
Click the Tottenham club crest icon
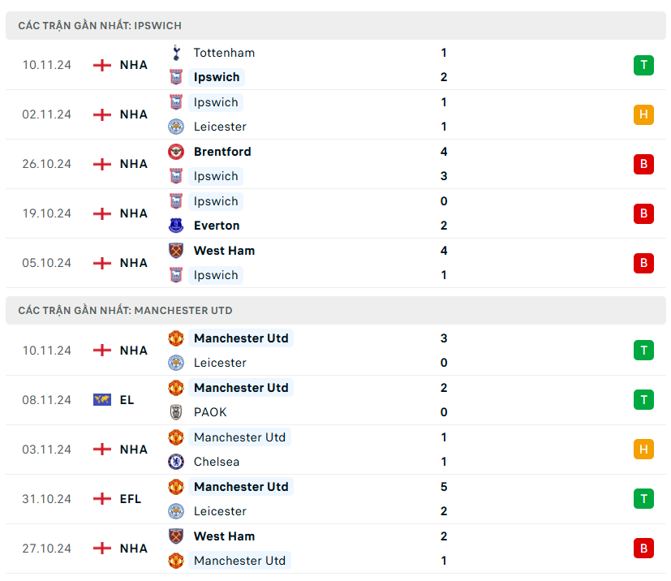(176, 53)
